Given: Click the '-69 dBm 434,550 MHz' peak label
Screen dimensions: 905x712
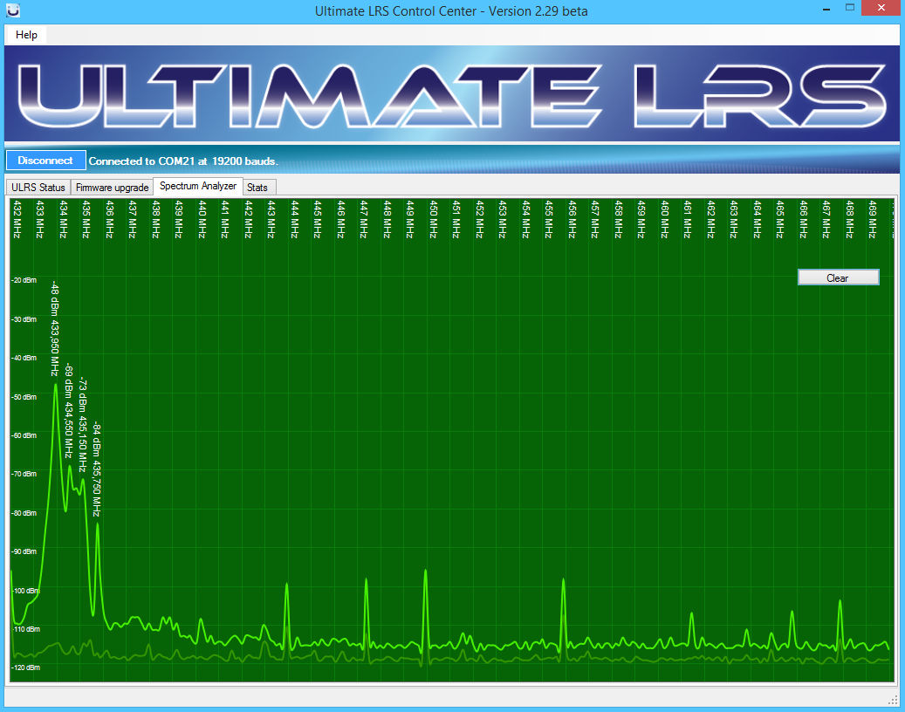Looking at the screenshot, I should [x=69, y=411].
